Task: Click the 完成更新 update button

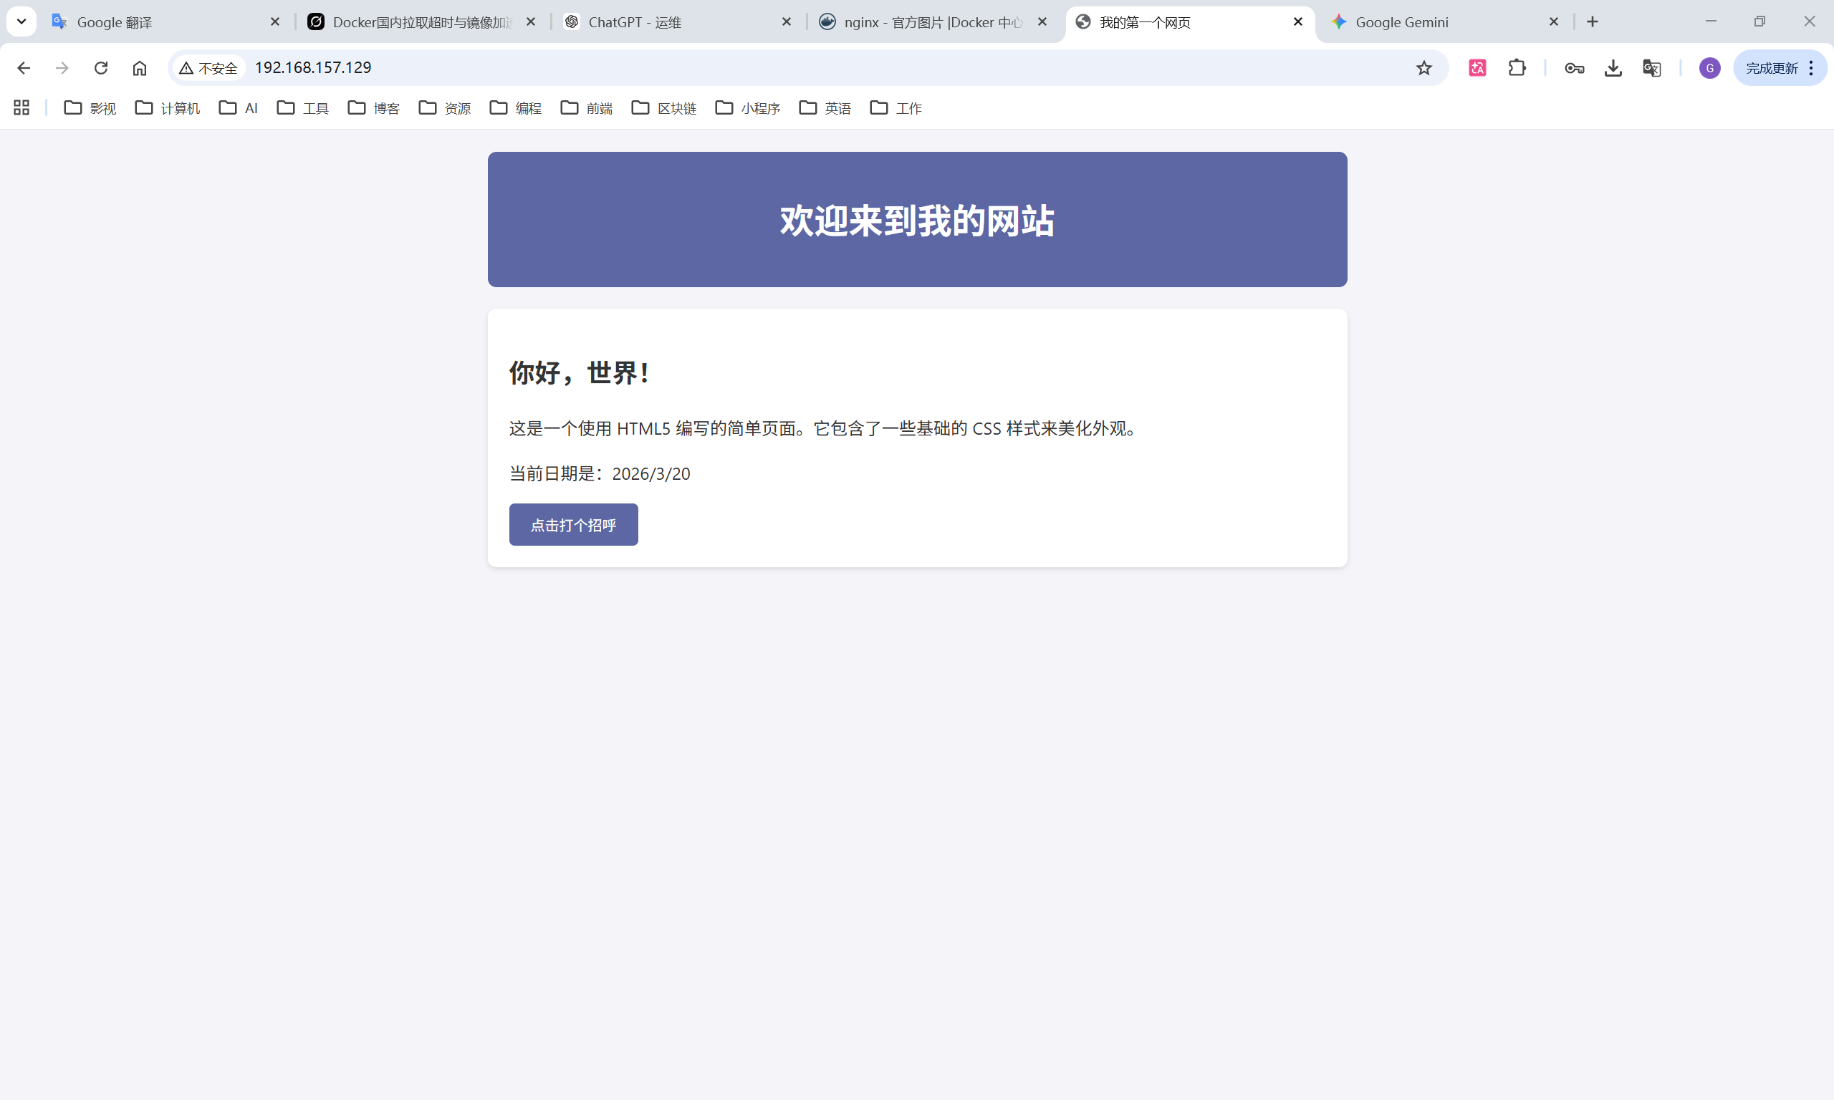Action: tap(1772, 68)
